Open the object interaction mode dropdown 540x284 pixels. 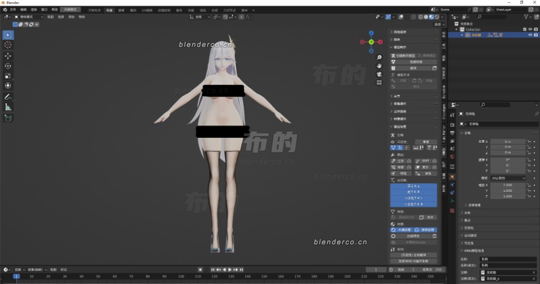click(x=29, y=17)
